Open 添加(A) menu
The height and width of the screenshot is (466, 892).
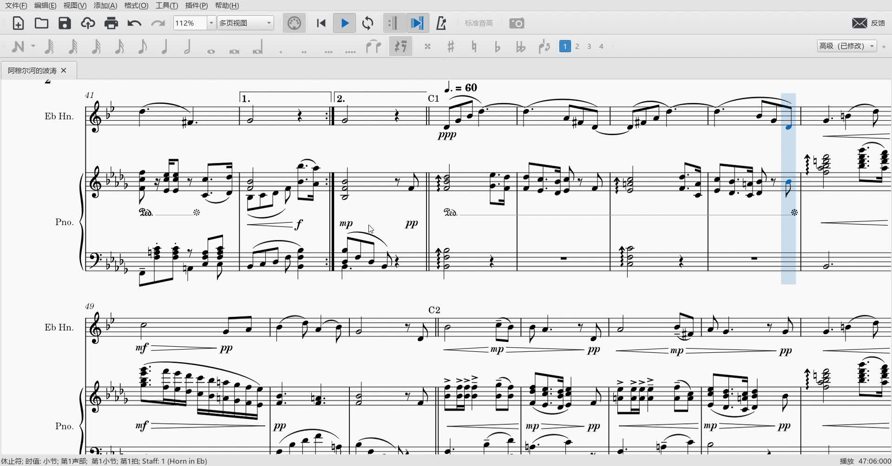click(105, 6)
